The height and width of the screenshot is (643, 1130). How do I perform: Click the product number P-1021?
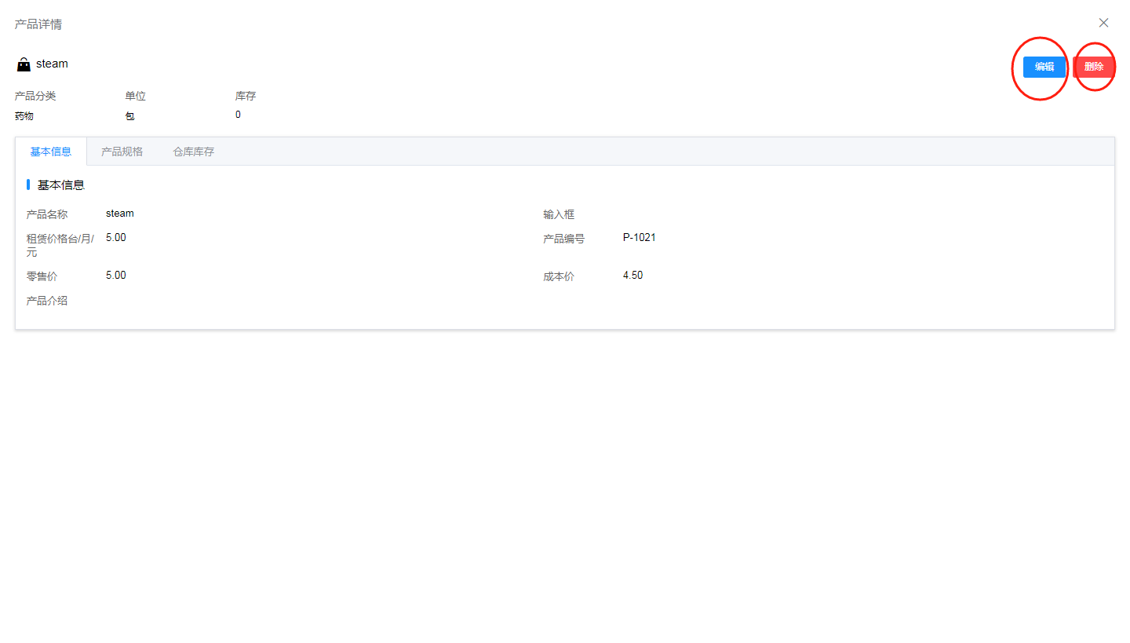[x=639, y=237]
